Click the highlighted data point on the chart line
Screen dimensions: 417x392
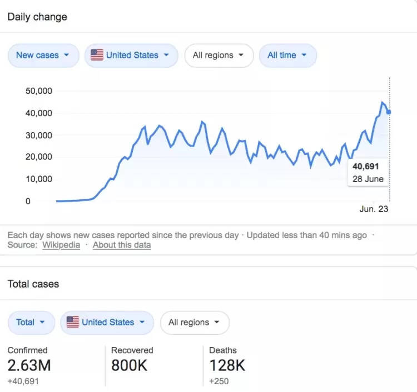[x=389, y=112]
